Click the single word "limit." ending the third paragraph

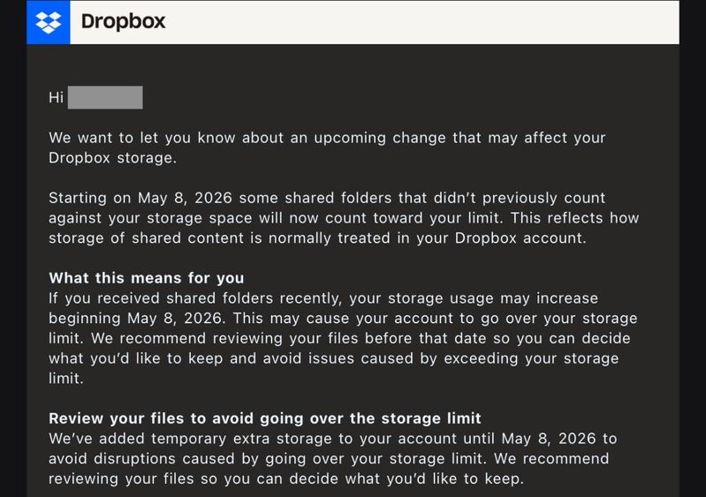tap(68, 378)
